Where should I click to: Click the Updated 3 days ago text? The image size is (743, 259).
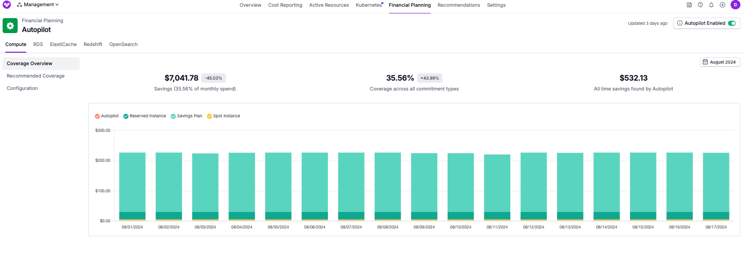(648, 23)
